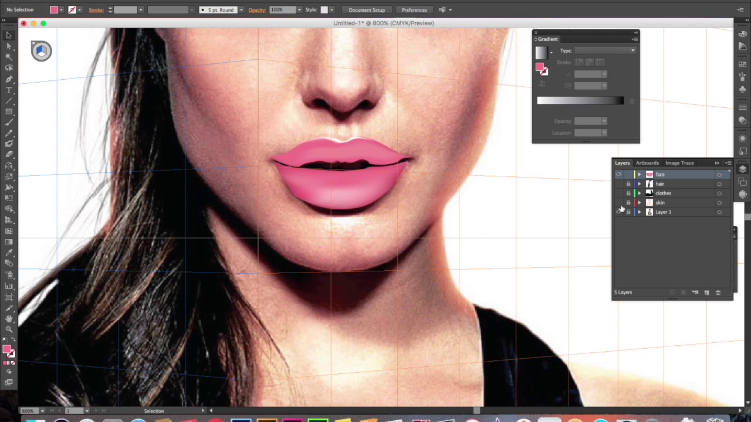751x422 pixels.
Task: Toggle visibility of the skin layer
Action: tap(618, 202)
